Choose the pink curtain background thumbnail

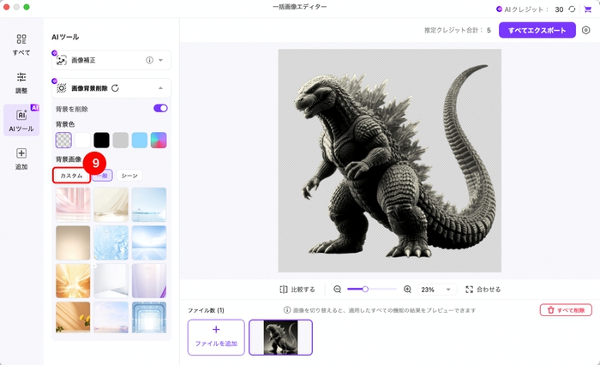pos(73,205)
